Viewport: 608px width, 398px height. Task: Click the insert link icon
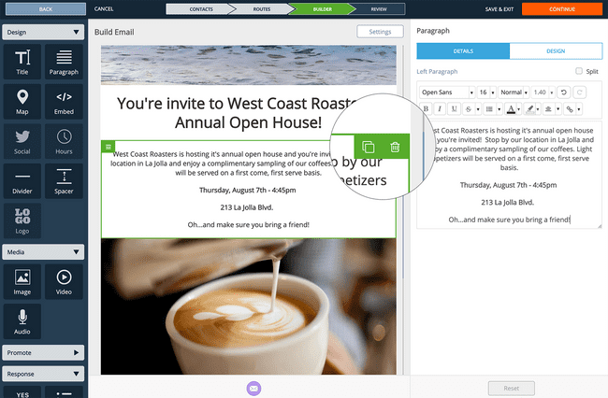(570, 109)
